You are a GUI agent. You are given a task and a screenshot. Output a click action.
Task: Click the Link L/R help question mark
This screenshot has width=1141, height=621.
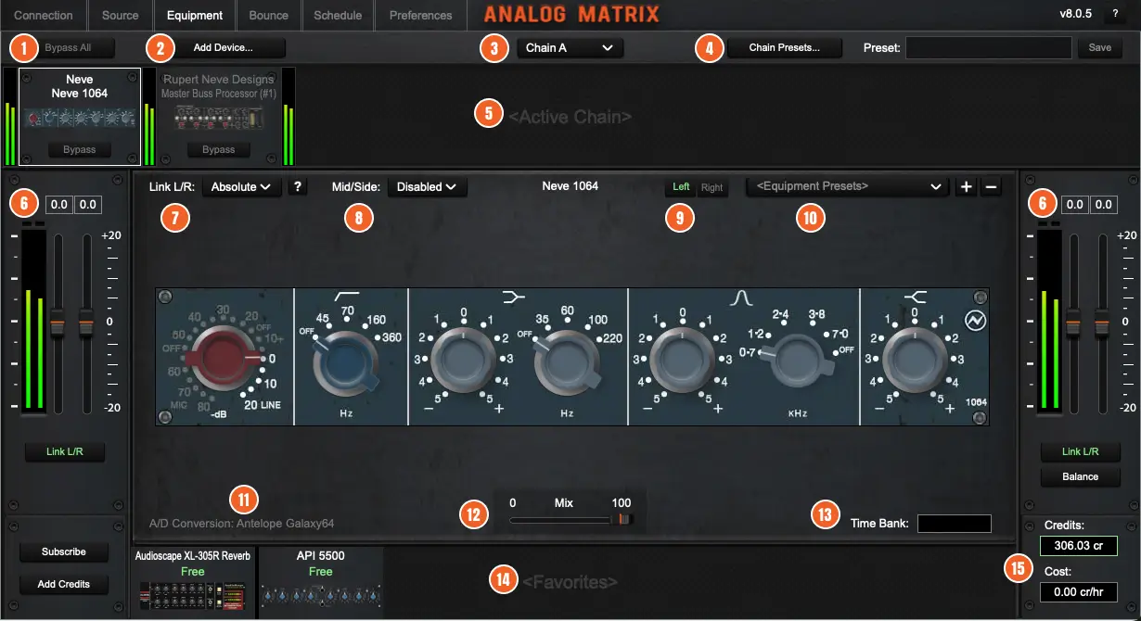[x=298, y=186]
